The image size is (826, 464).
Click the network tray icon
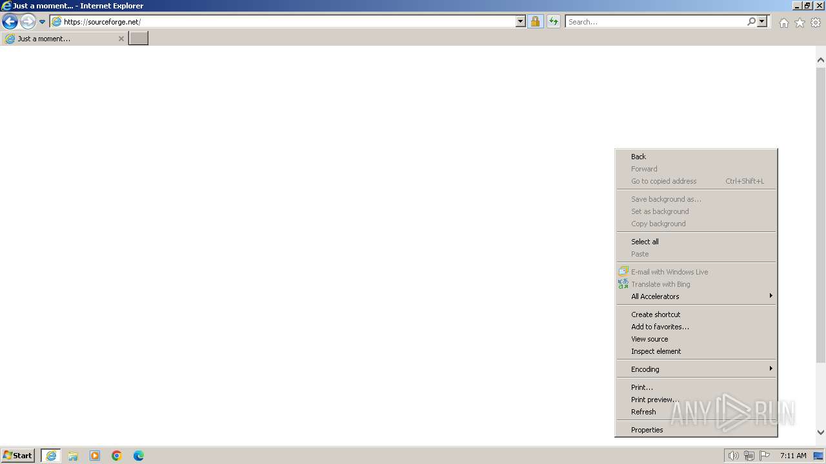pos(749,456)
